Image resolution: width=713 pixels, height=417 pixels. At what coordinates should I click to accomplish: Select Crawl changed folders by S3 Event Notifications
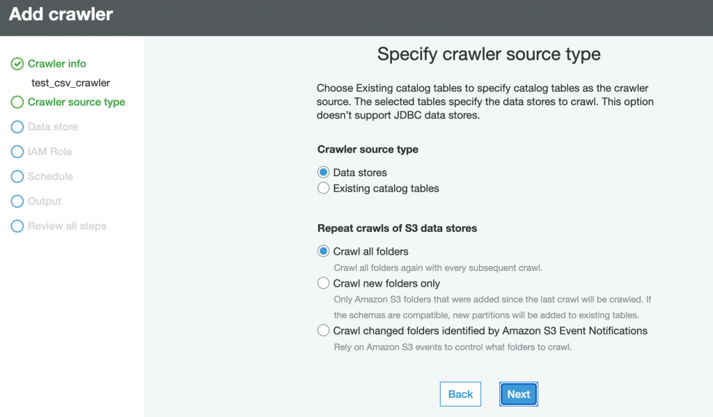coord(323,331)
